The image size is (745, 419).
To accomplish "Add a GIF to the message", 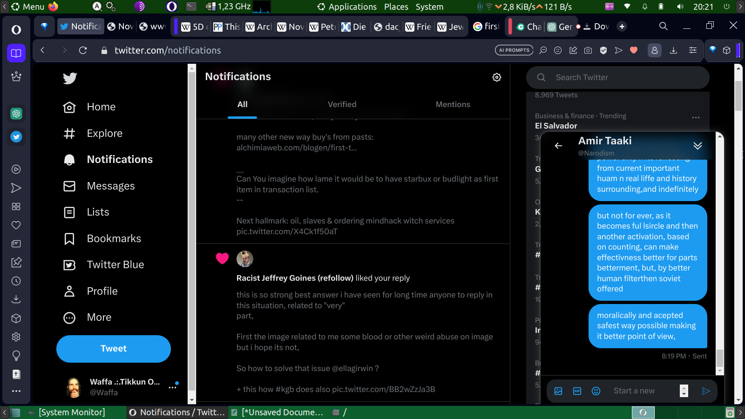I will click(x=577, y=391).
